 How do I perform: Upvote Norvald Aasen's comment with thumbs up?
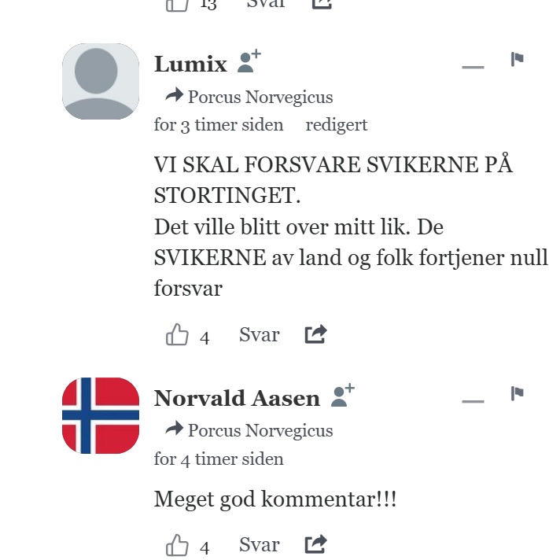pos(177,545)
